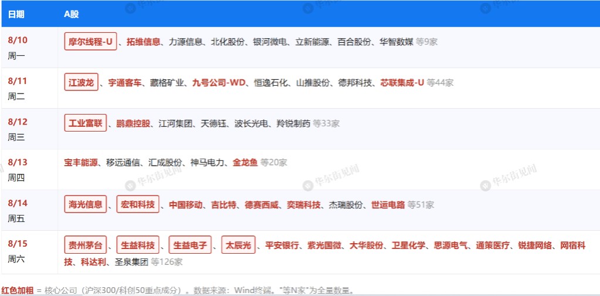The width and height of the screenshot is (600, 296).
Task: Select 德赛西威 stock name
Action: coord(262,205)
